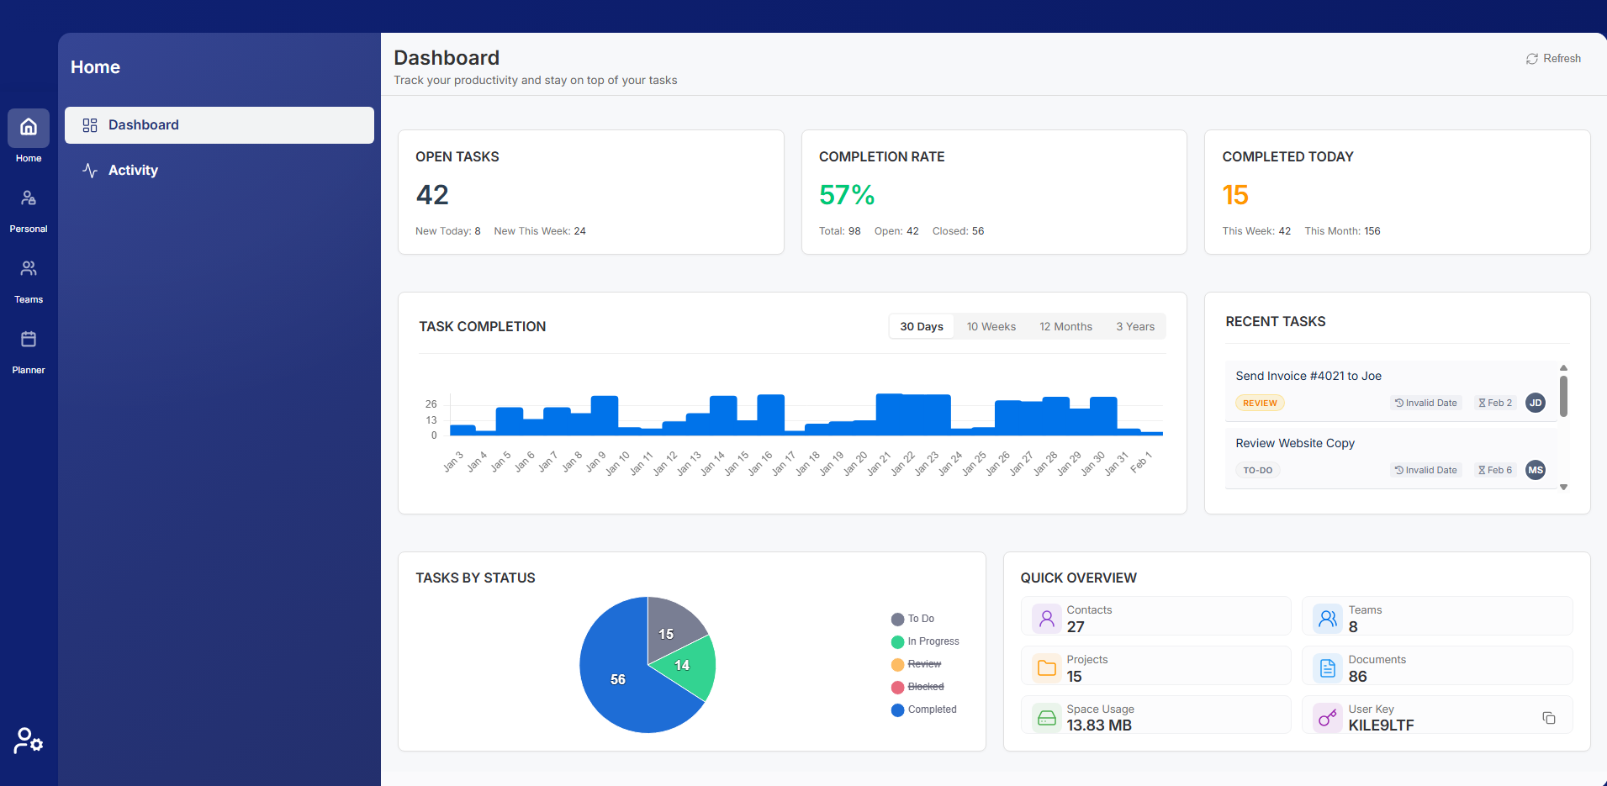This screenshot has height=786, width=1607.
Task: Copy the User Key KILE9LTF
Action: coord(1550,718)
